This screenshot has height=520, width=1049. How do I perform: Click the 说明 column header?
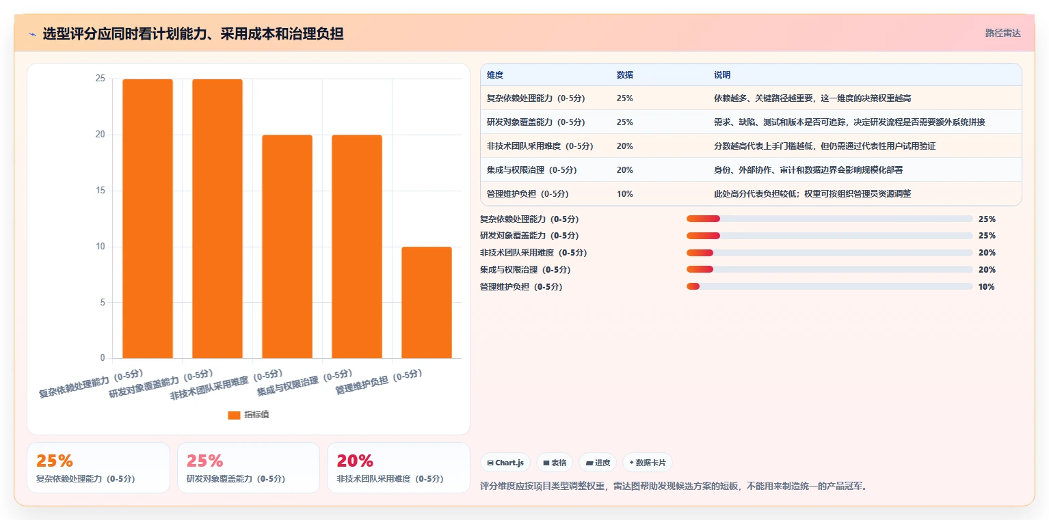[722, 74]
